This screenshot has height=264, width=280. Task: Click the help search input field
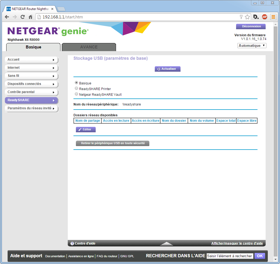click(230, 256)
